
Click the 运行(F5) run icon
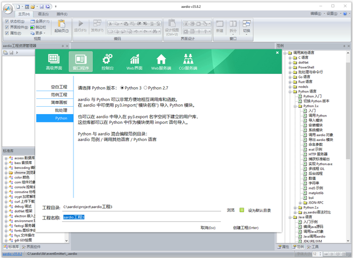(x=80, y=26)
